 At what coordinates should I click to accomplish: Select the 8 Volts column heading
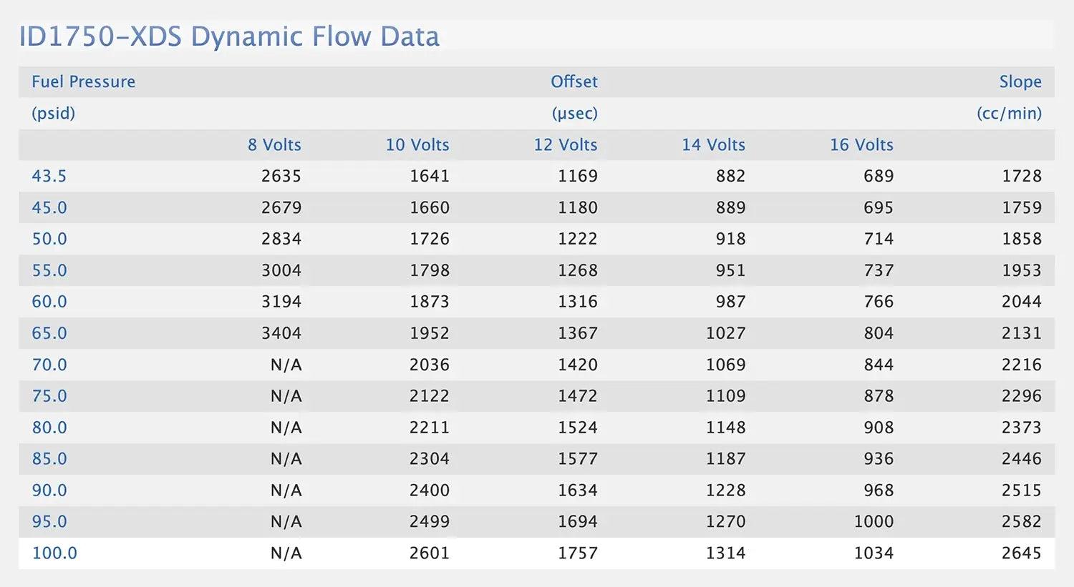(274, 144)
